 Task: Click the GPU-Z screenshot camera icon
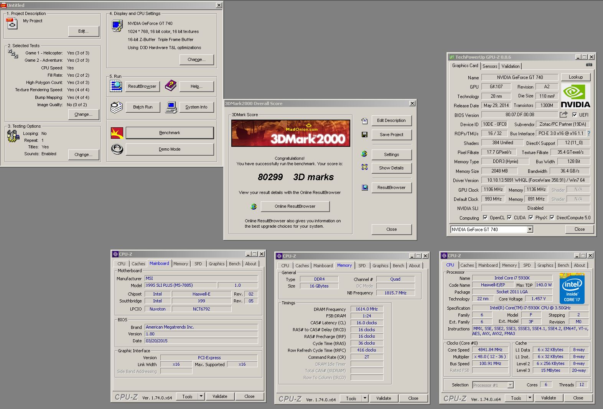pos(589,65)
